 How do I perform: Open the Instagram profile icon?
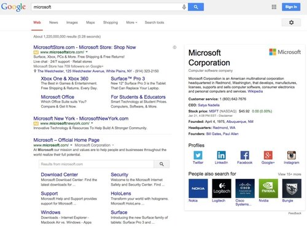[x=292, y=155]
